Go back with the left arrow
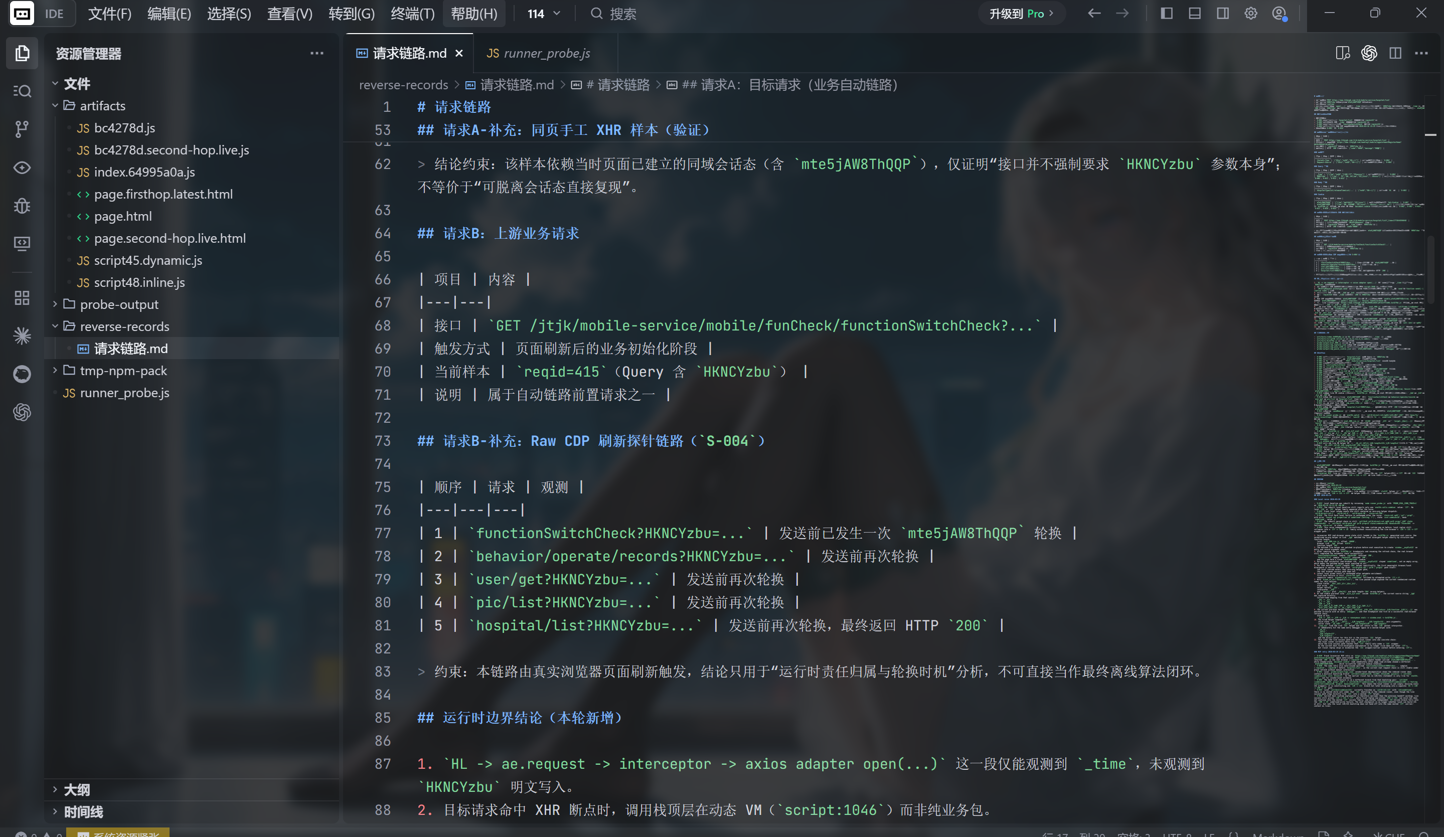The width and height of the screenshot is (1444, 837). tap(1094, 13)
